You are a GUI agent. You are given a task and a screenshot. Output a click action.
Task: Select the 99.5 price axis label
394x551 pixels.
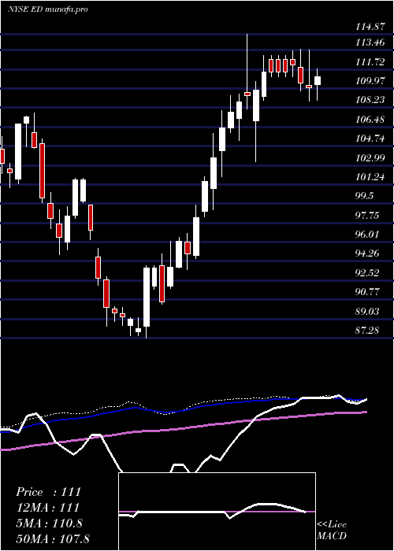(364, 196)
